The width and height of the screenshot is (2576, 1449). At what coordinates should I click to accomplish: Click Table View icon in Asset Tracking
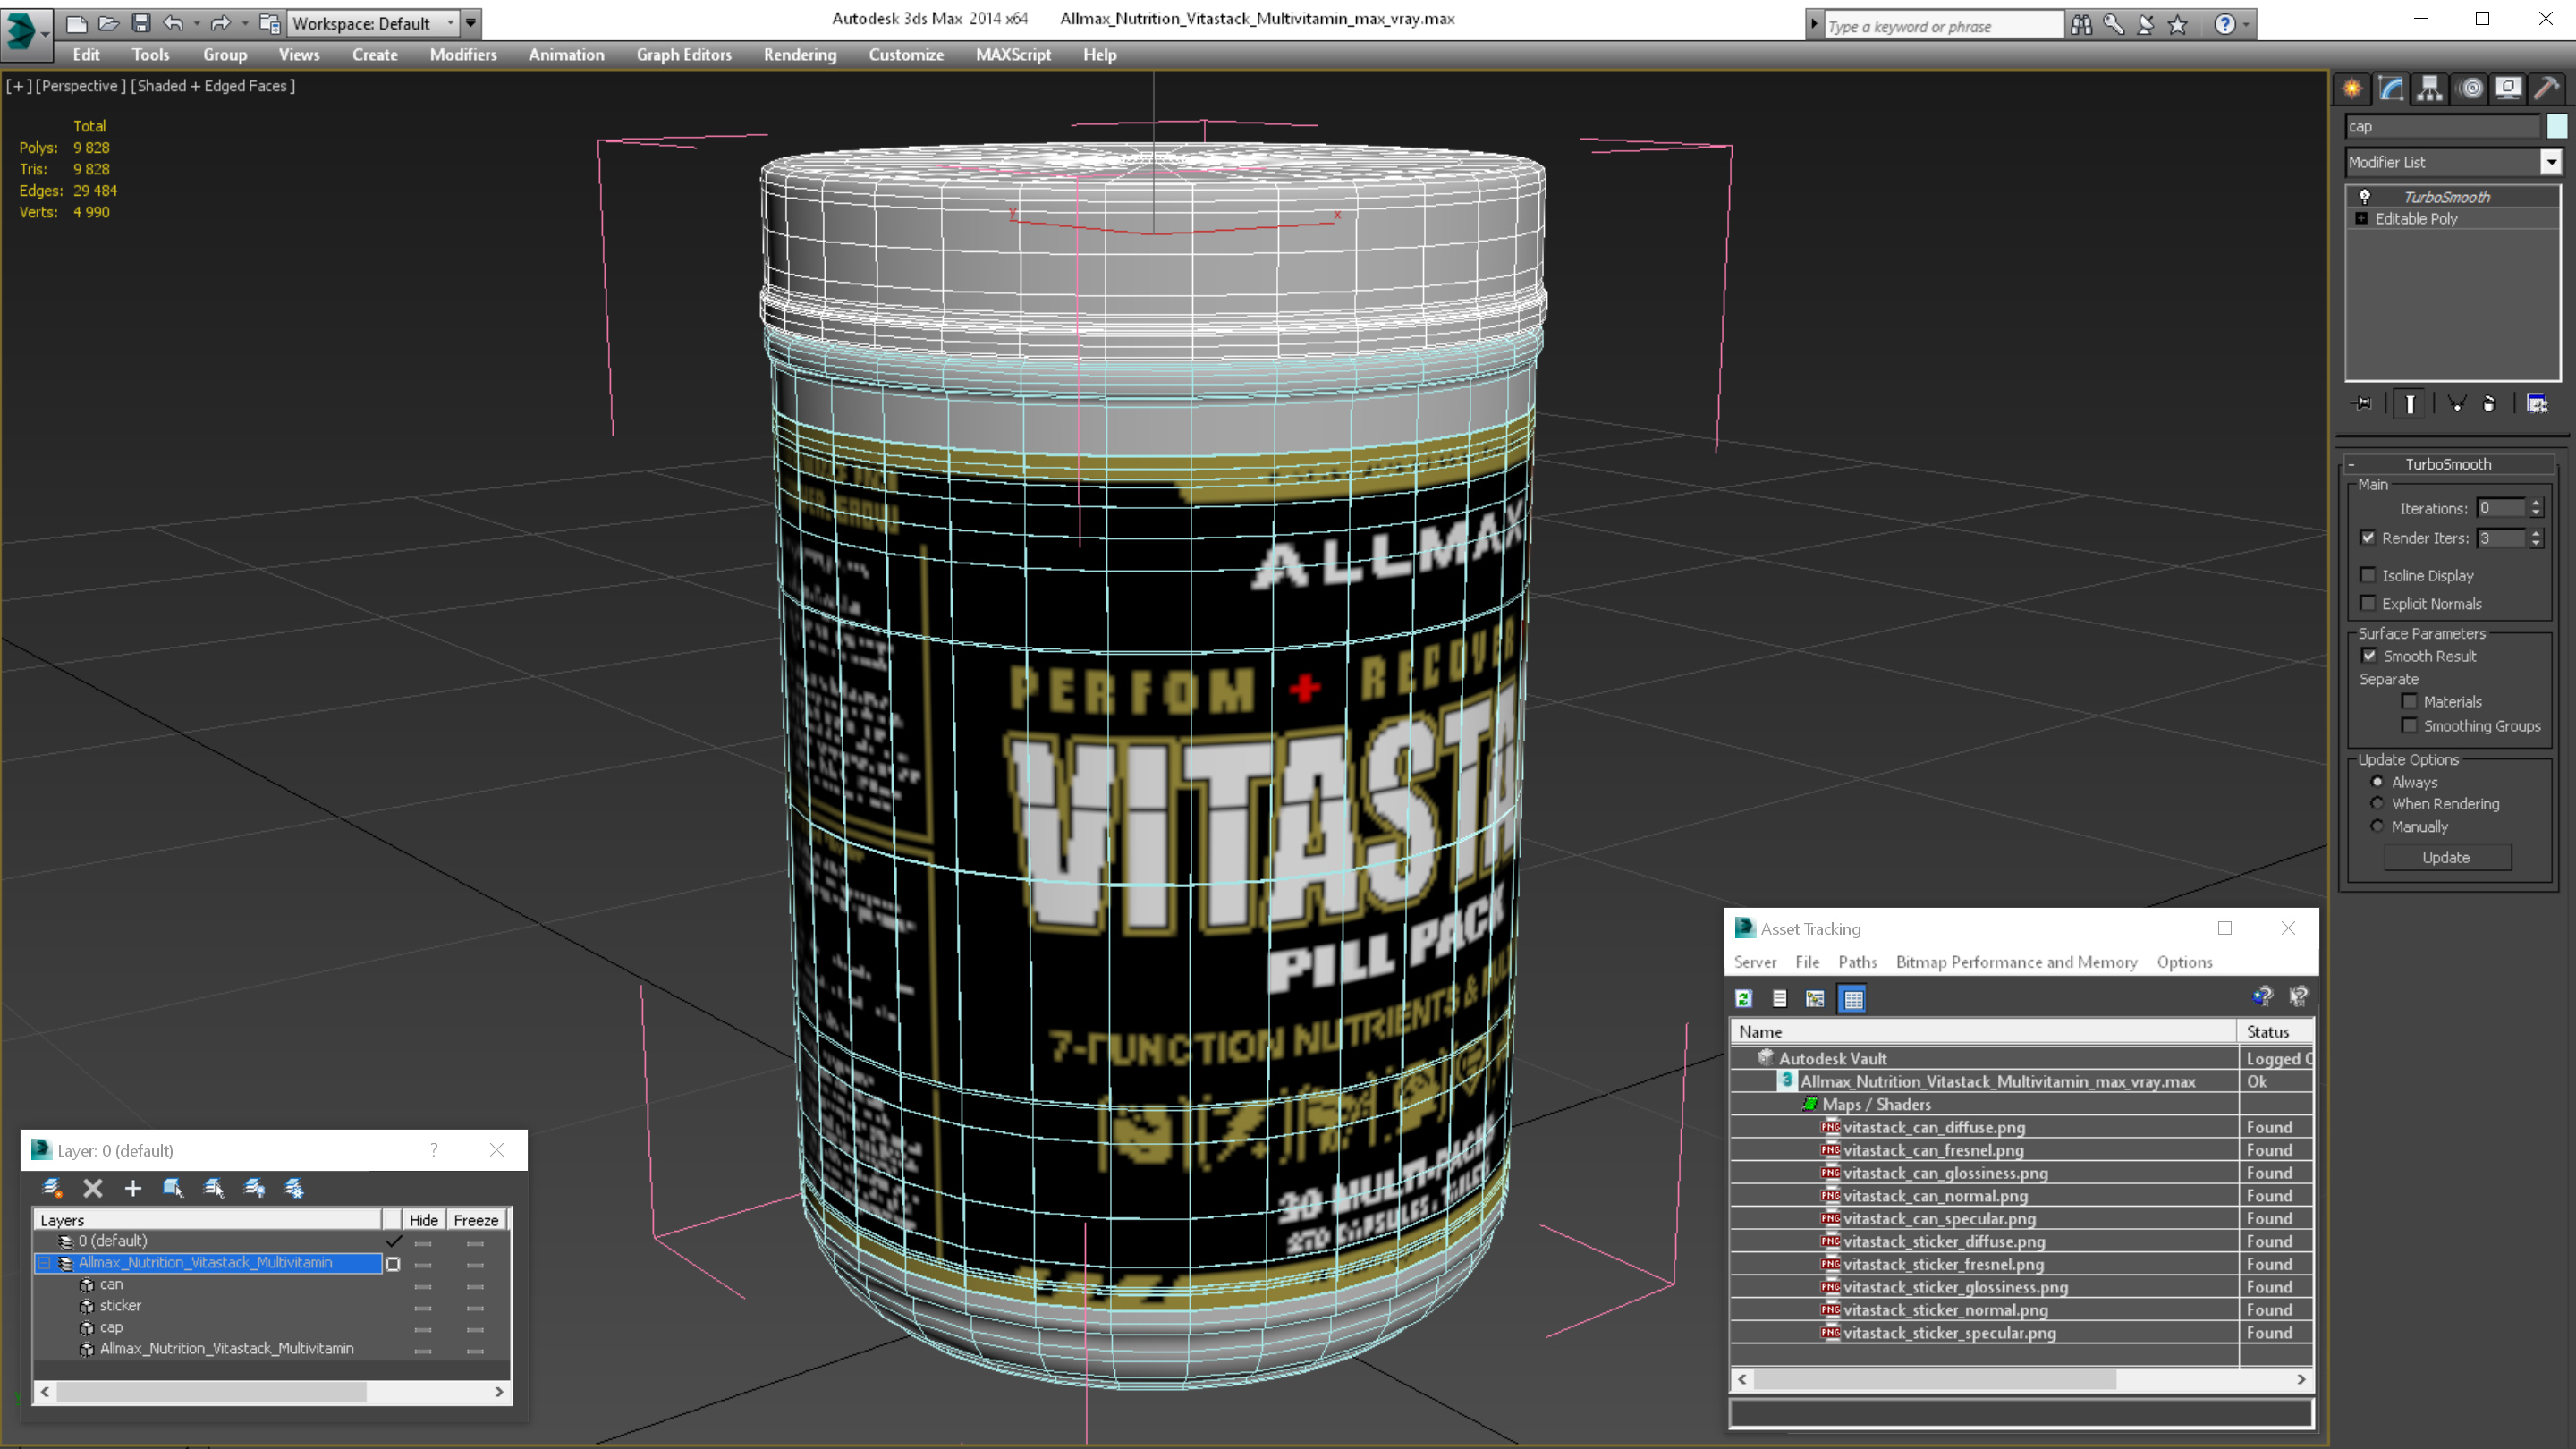click(1853, 998)
